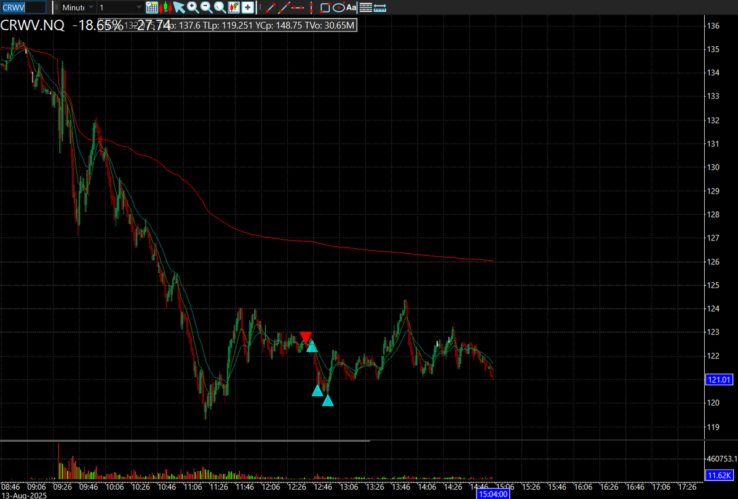The width and height of the screenshot is (738, 499).
Task: Click the CRWV.NQ ticker title
Action: tap(32, 26)
